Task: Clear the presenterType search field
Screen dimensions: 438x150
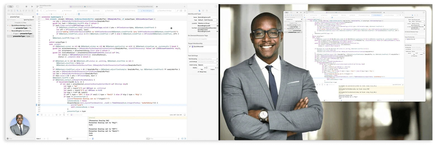Action: pyautogui.click(x=33, y=17)
